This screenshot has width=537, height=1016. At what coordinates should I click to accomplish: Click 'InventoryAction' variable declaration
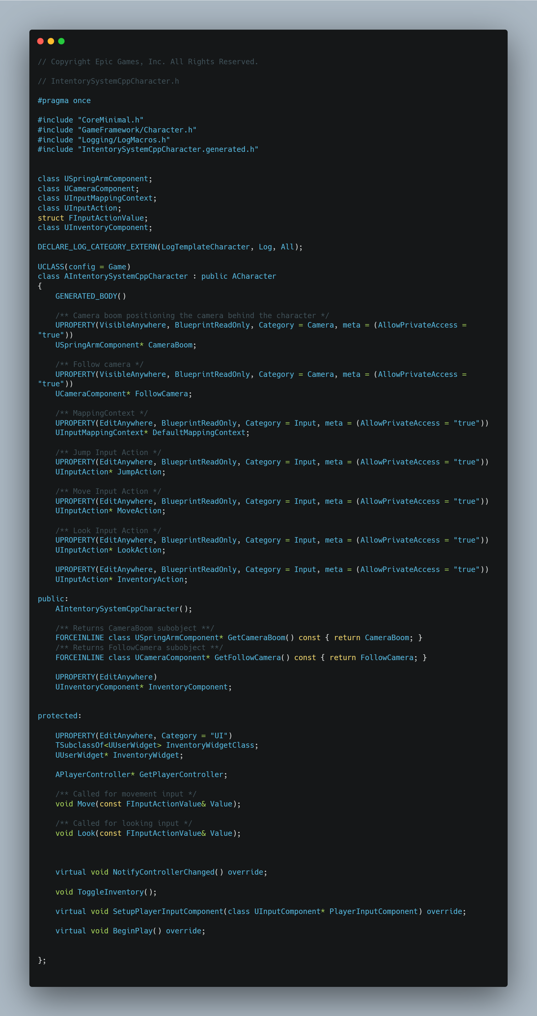[x=150, y=579]
